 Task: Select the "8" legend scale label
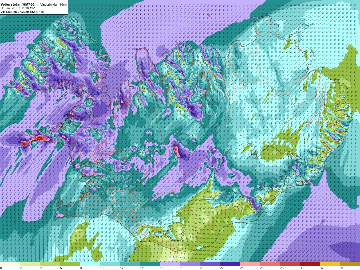point(81,268)
